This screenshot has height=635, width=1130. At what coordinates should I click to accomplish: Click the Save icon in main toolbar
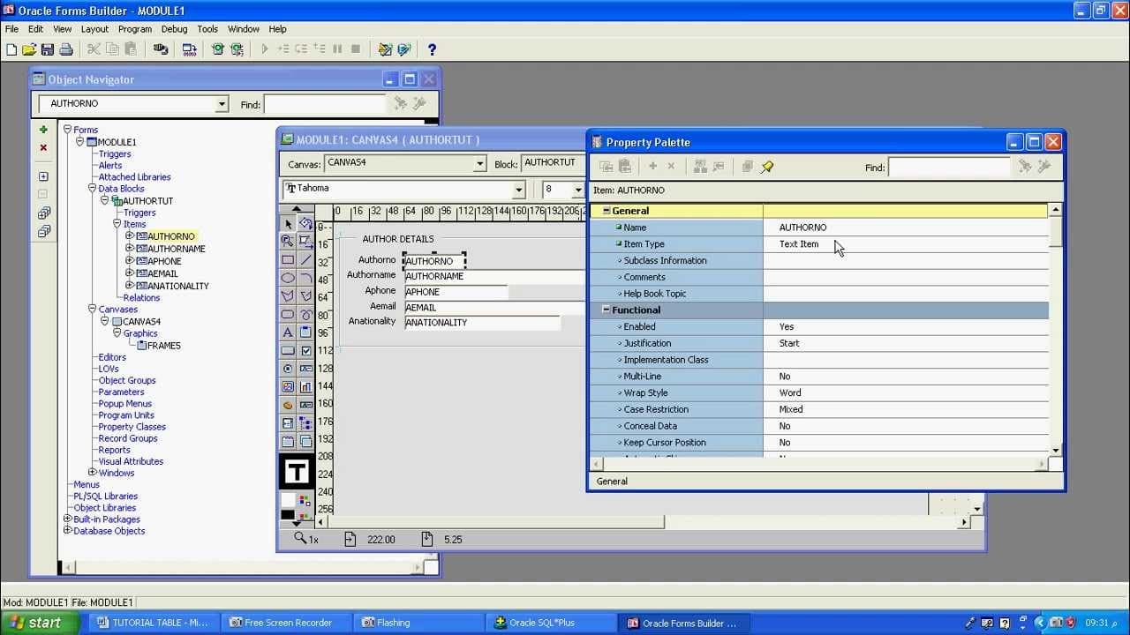(x=48, y=49)
